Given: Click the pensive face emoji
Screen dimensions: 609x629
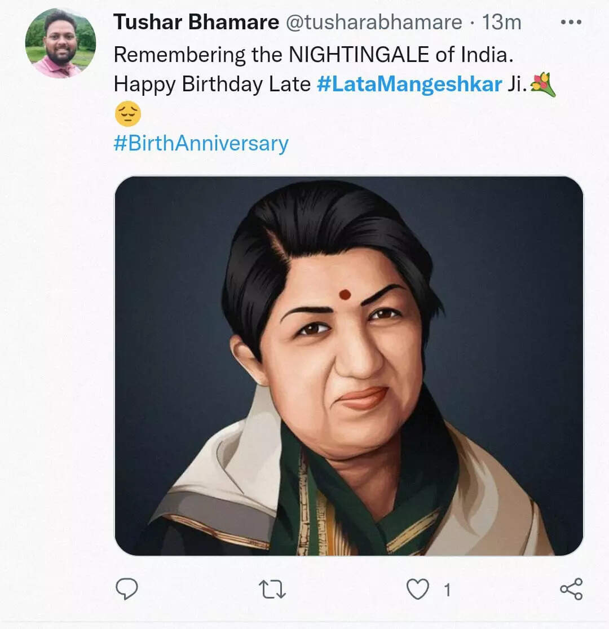Looking at the screenshot, I should (x=129, y=115).
